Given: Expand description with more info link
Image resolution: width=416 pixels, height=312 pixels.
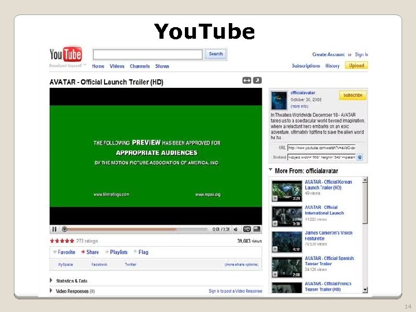Looking at the screenshot, I should click(x=299, y=106).
